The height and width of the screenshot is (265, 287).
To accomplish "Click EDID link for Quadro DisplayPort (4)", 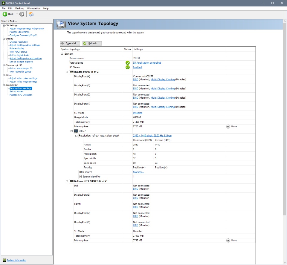I will coord(136,79).
